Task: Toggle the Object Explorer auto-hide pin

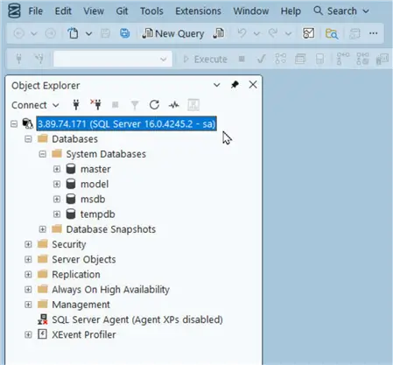Action: point(235,85)
